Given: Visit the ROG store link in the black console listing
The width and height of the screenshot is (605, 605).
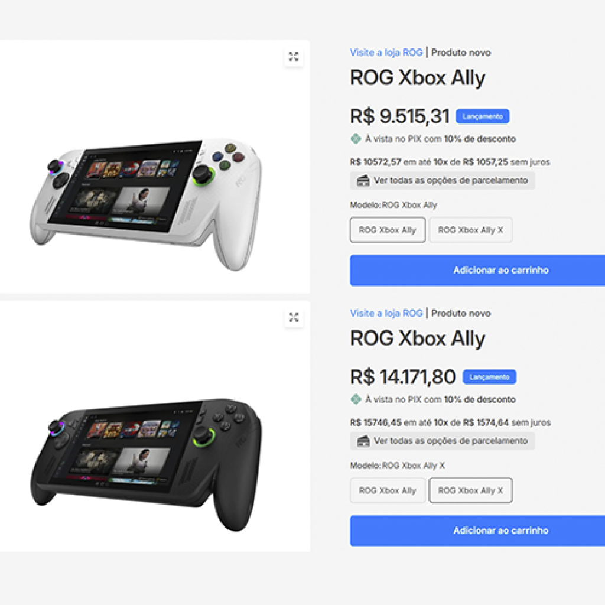Looking at the screenshot, I should 386,313.
